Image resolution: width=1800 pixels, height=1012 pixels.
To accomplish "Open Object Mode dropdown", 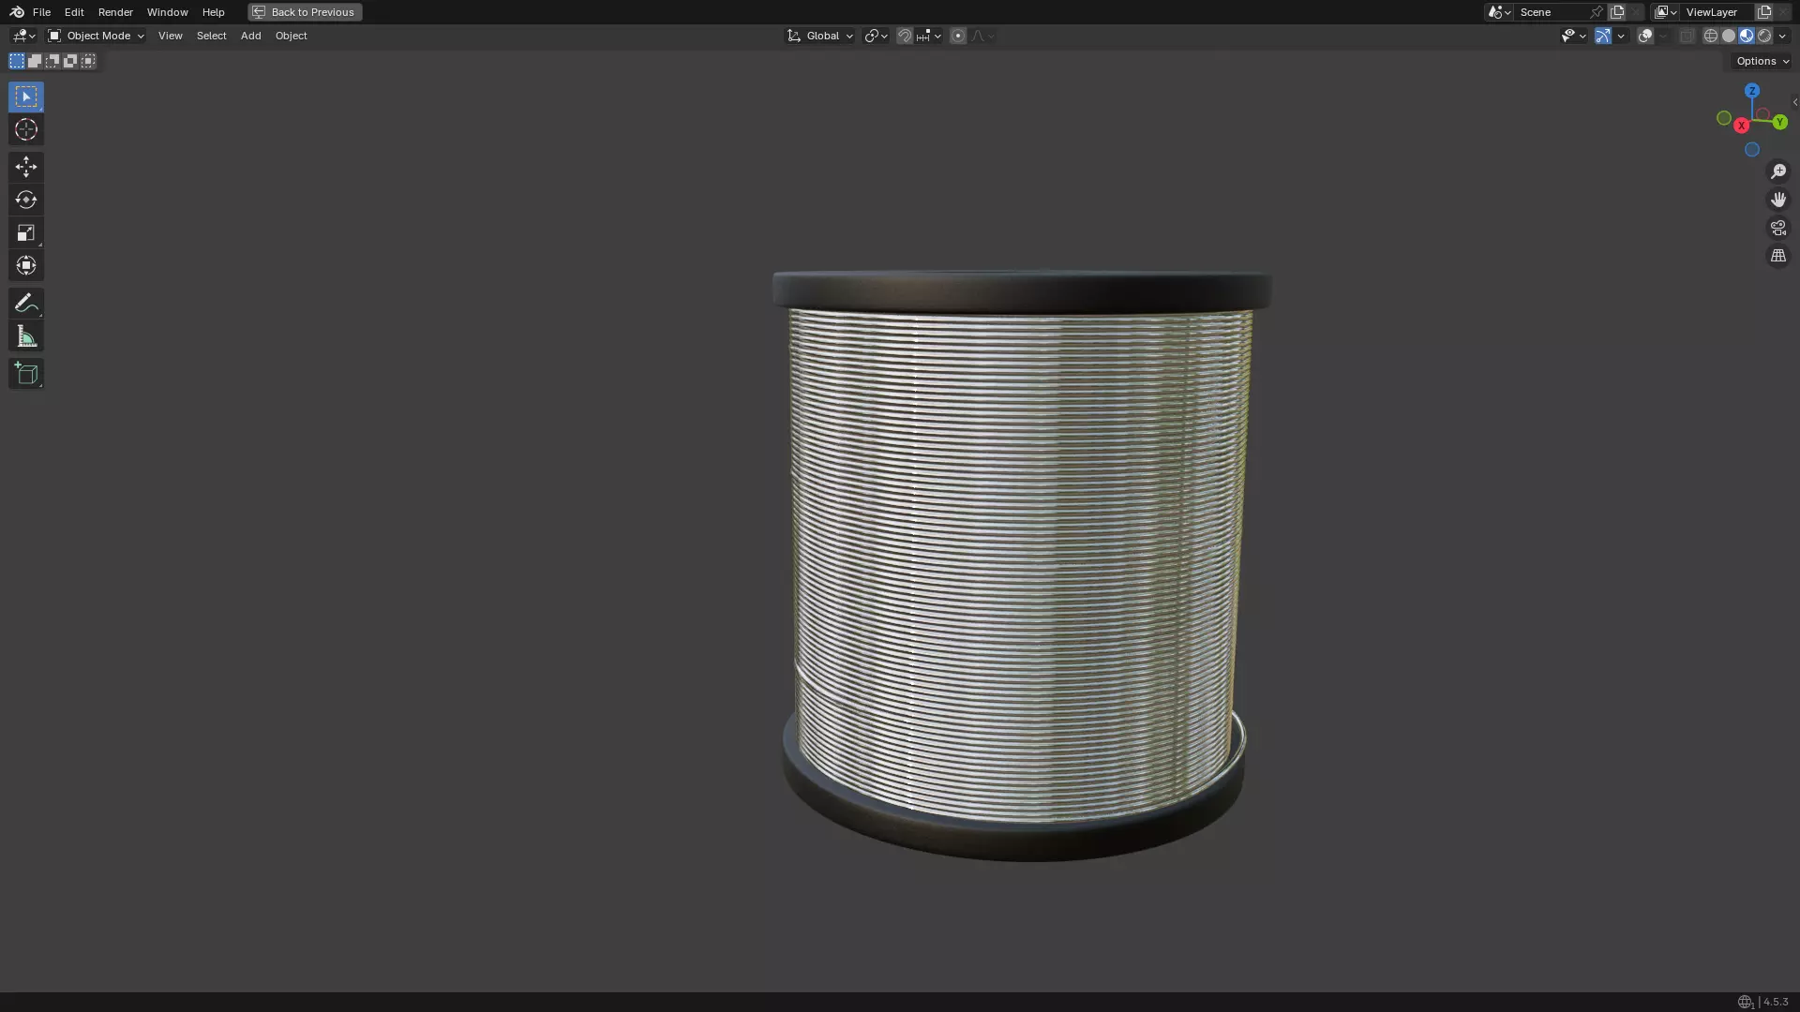I will 96,36.
